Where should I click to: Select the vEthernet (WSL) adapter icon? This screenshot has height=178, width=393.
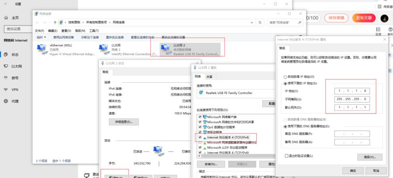coord(42,49)
